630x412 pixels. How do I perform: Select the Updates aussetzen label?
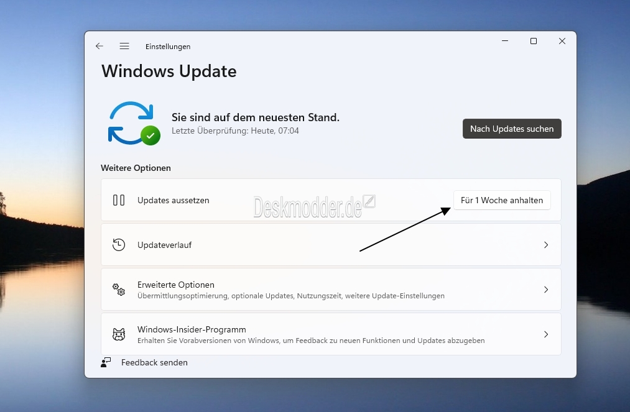pyautogui.click(x=173, y=200)
